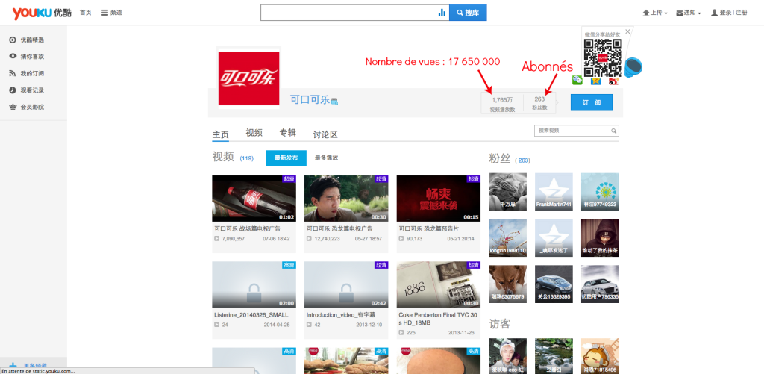Click the blue 订阅 subscribe button

(592, 103)
